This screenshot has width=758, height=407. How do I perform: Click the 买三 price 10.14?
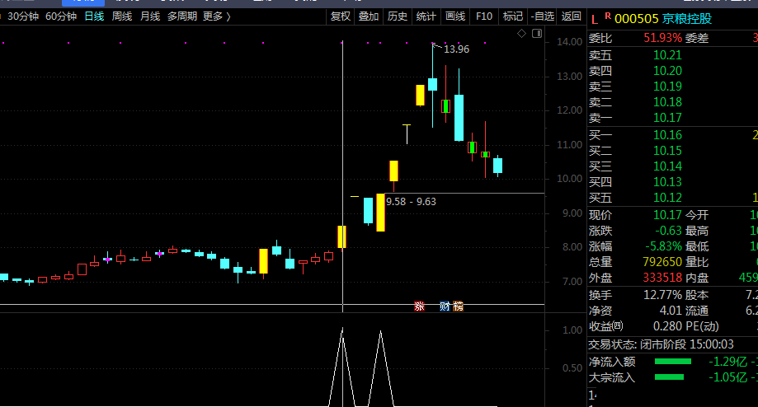pyautogui.click(x=667, y=166)
